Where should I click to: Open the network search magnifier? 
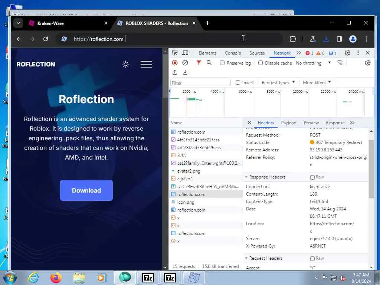click(x=209, y=63)
